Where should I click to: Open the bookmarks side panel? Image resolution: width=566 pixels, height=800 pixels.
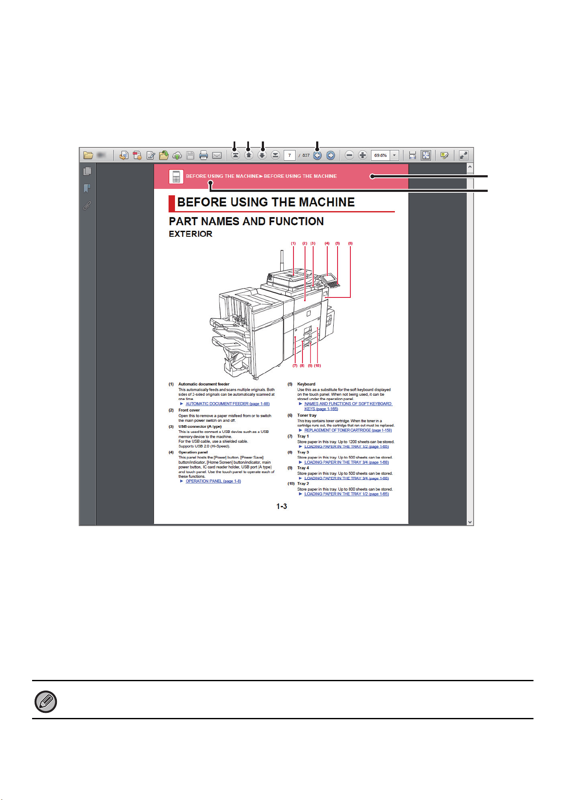[x=87, y=188]
